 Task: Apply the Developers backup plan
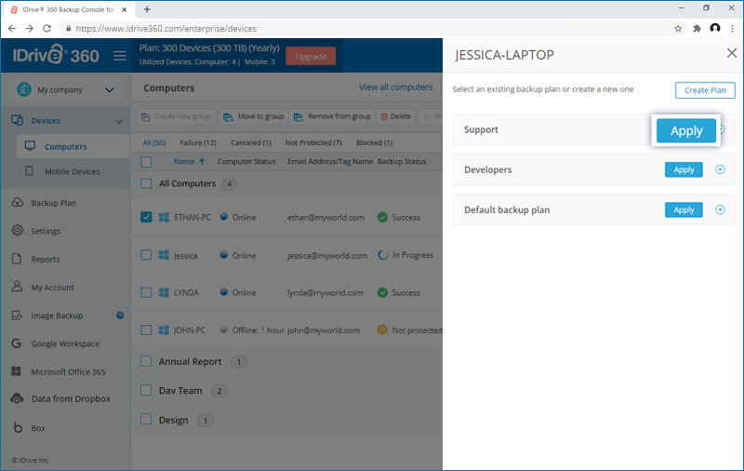684,169
